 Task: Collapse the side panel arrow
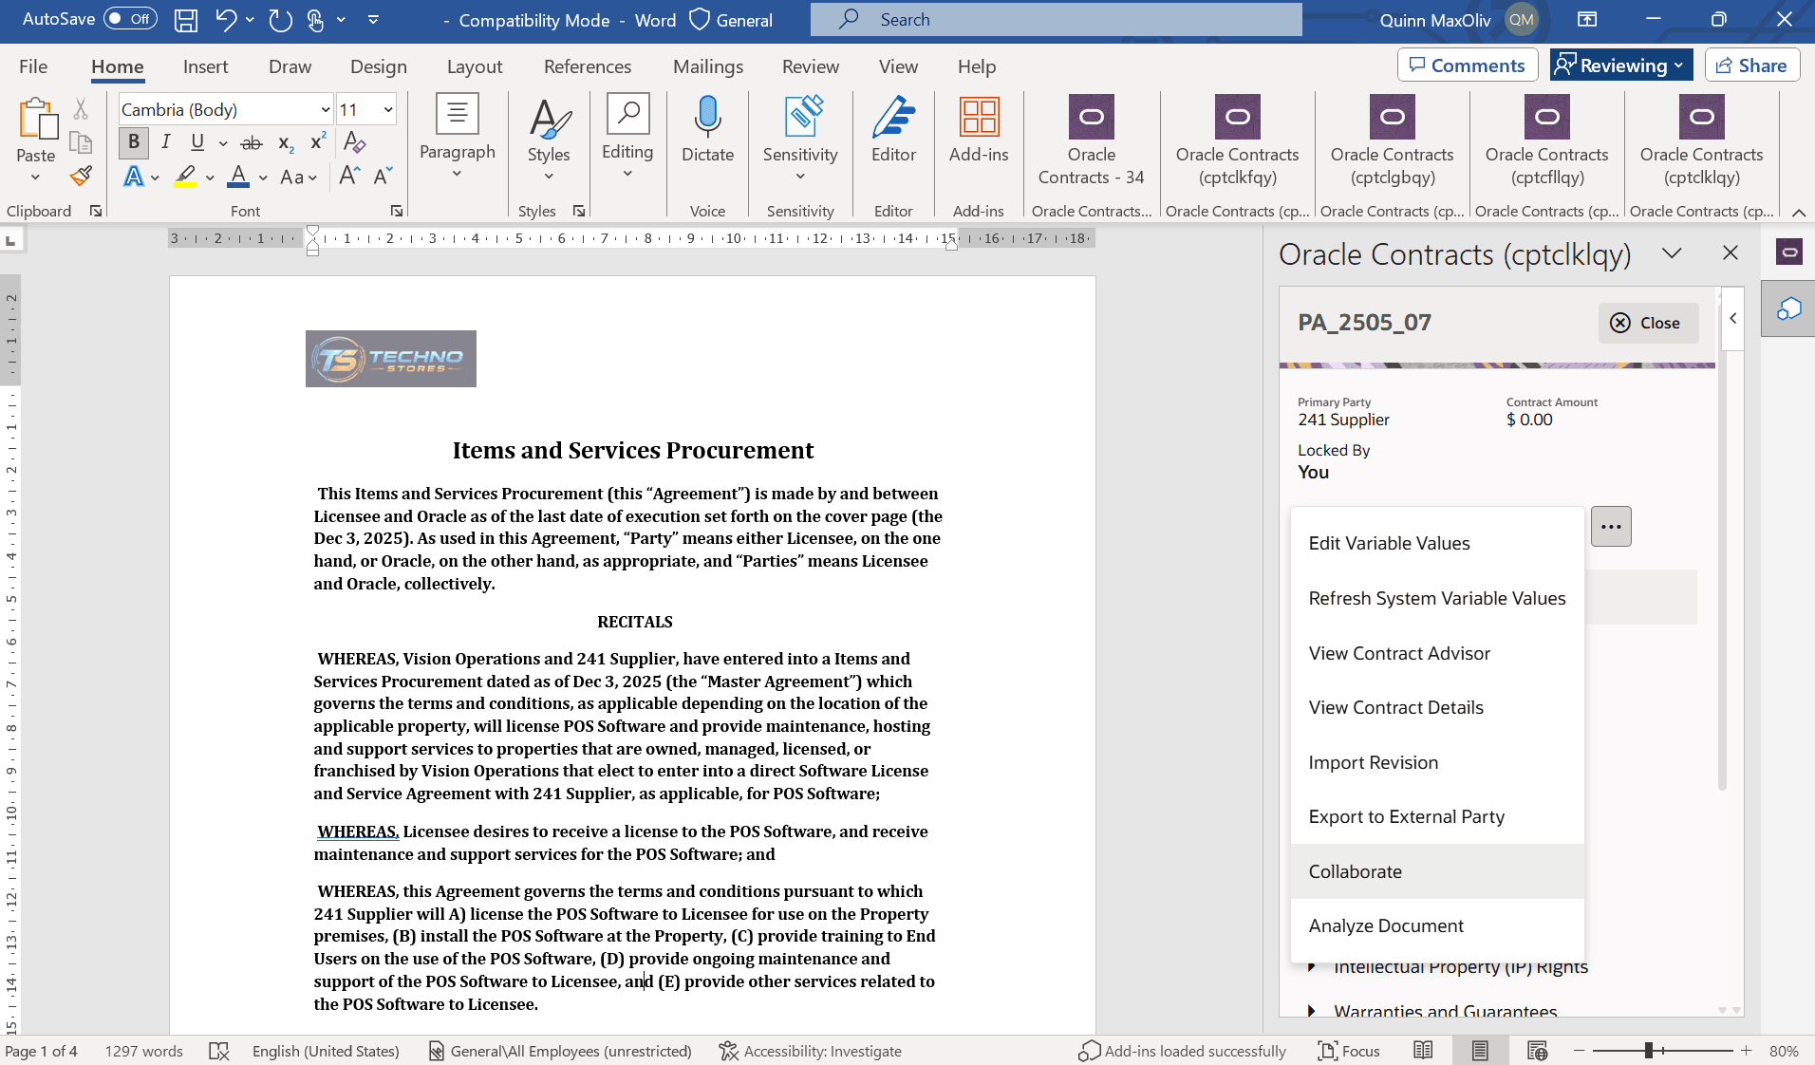(1733, 319)
